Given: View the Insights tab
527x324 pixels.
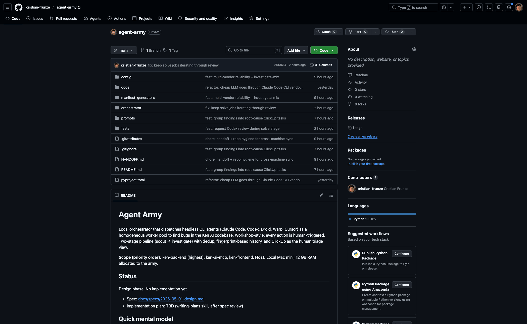Looking at the screenshot, I should coord(233,18).
